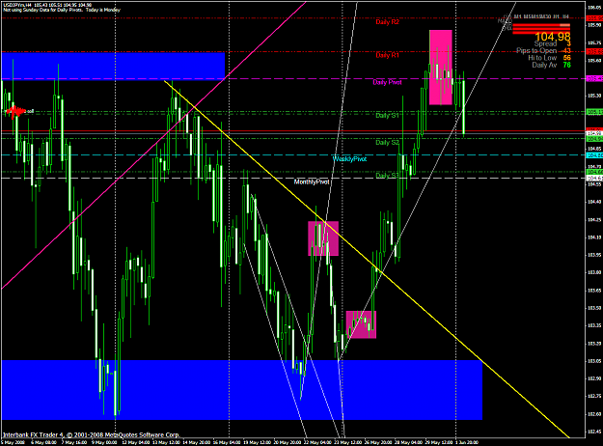Click the magenta Daily Pivot price tag on axis

(594, 78)
